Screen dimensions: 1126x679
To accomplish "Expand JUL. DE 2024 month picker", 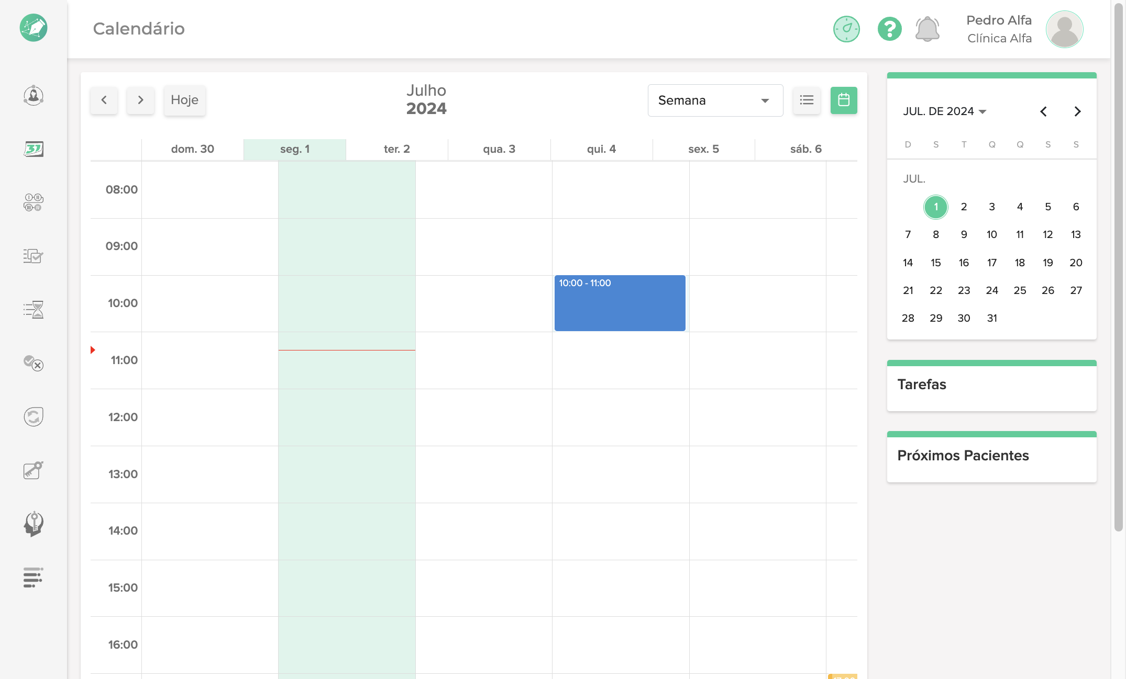I will (945, 111).
